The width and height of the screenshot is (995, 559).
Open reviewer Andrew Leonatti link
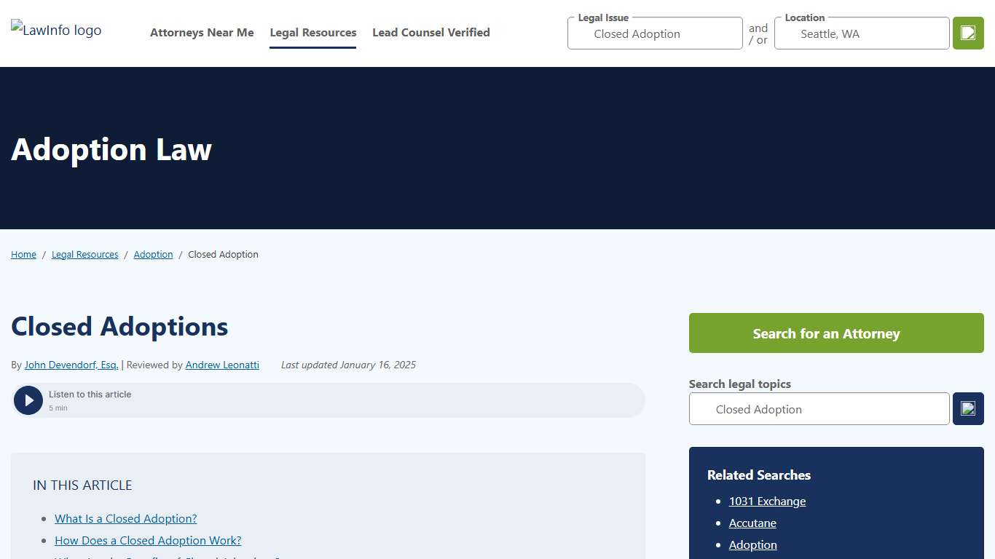[x=222, y=365]
